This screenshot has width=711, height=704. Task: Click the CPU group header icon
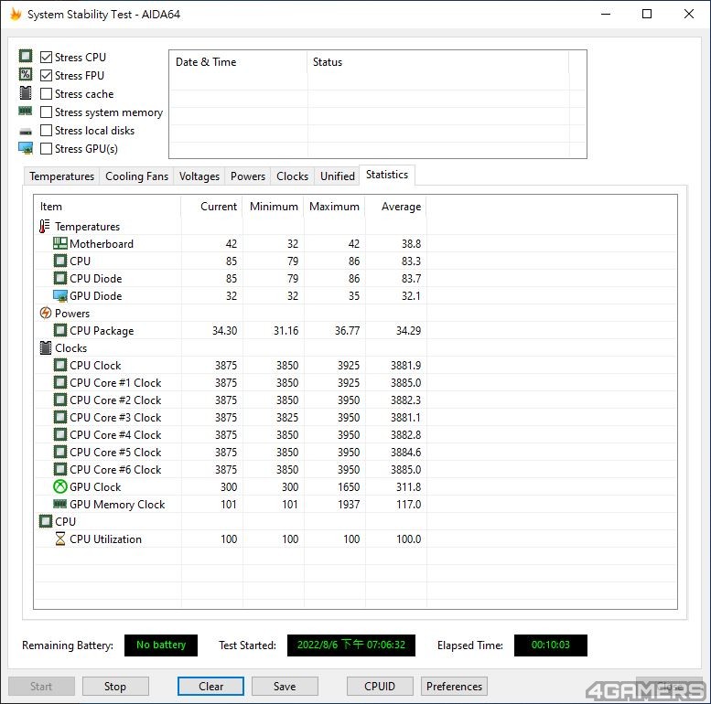click(x=46, y=521)
